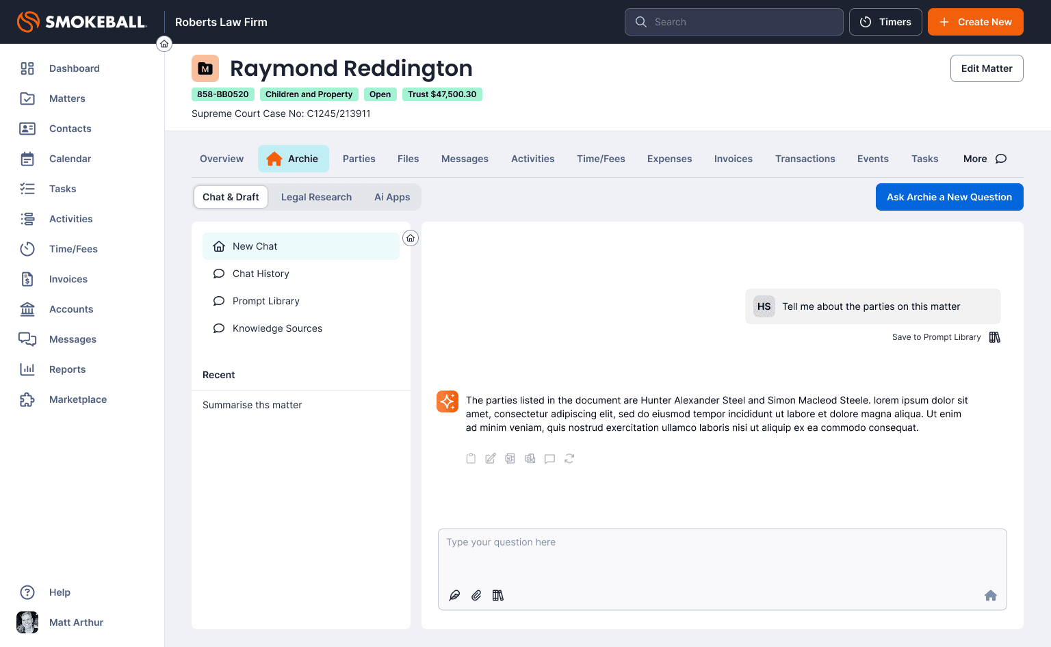The height and width of the screenshot is (647, 1051).
Task: Click Save to Prompt Library link
Action: pyautogui.click(x=937, y=337)
